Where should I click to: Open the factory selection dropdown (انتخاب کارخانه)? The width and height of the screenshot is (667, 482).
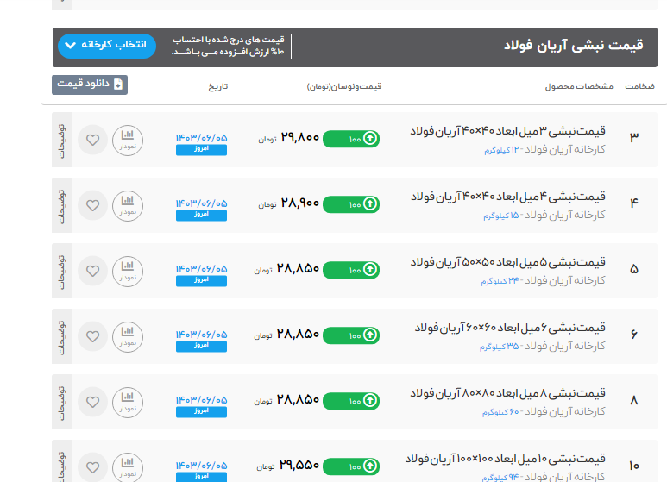click(107, 46)
